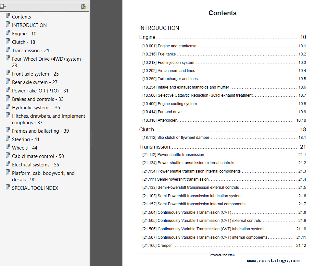Click the bookmark icon beside INTRODUCTION
The image size is (316, 266).
click(x=8, y=24)
